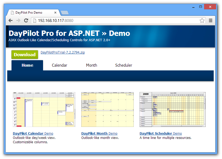Screen dimensions: 222x159
Task: Go back with the browser back arrow
Action: coord(11,21)
